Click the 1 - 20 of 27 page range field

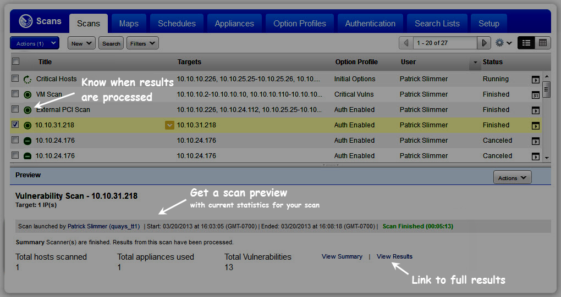(x=445, y=43)
